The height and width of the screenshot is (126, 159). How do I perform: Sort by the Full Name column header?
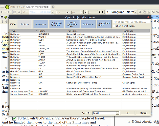pyautogui.click(x=94, y=31)
